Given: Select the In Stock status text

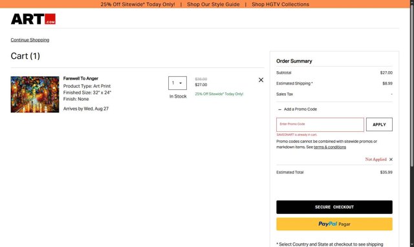Looking at the screenshot, I should [178, 96].
